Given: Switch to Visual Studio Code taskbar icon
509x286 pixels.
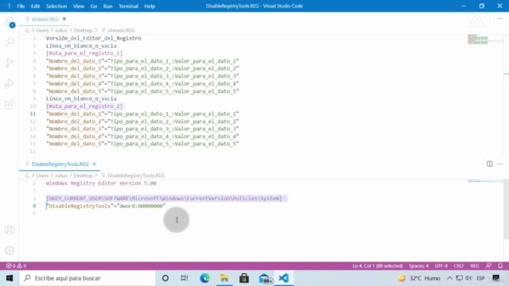Looking at the screenshot, I should pos(284,278).
